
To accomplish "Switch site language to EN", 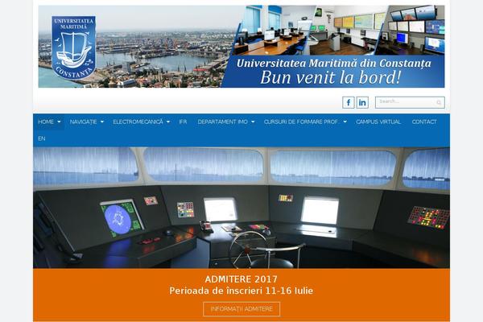I will tap(42, 138).
